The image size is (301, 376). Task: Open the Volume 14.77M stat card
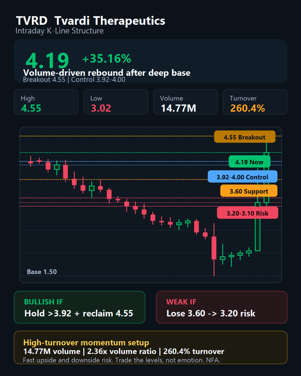[185, 102]
